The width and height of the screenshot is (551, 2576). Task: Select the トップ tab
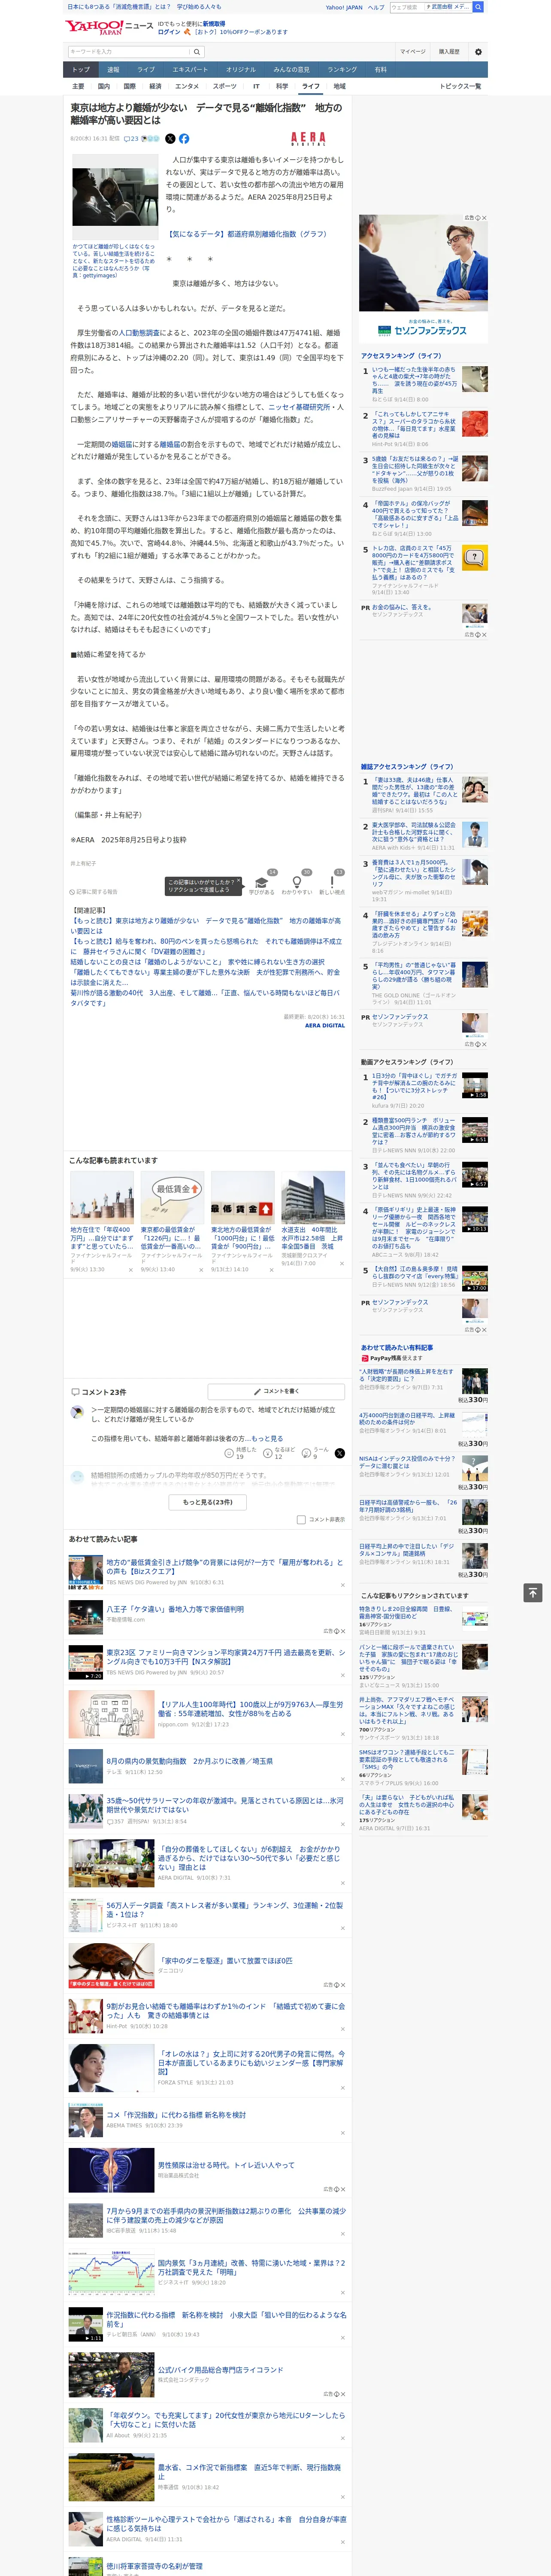click(x=81, y=70)
